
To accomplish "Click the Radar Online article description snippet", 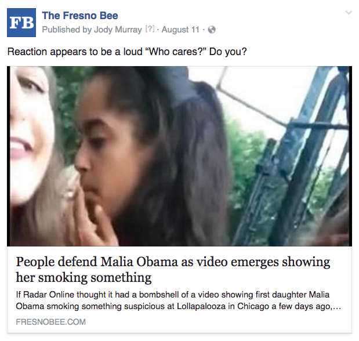I will 179,300.
